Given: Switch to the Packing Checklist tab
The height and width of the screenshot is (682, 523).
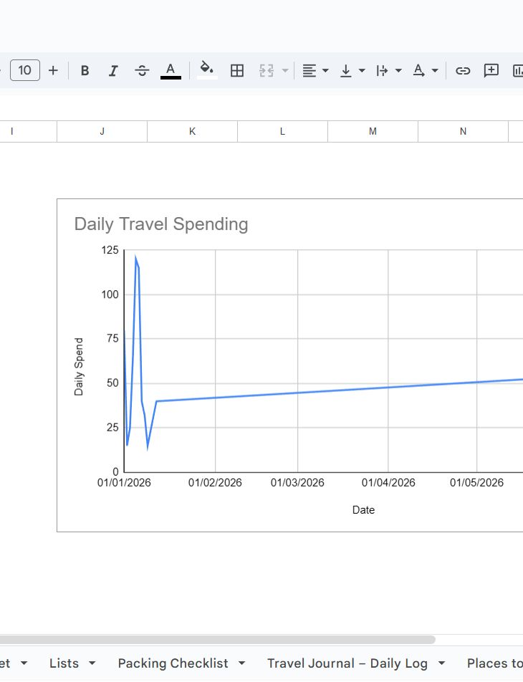Looking at the screenshot, I should click(x=173, y=663).
